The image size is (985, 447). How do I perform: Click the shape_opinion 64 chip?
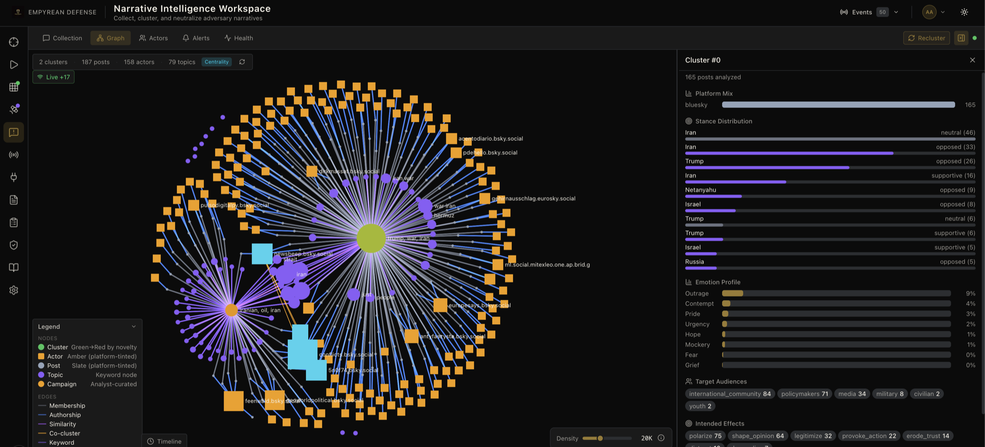pyautogui.click(x=758, y=436)
